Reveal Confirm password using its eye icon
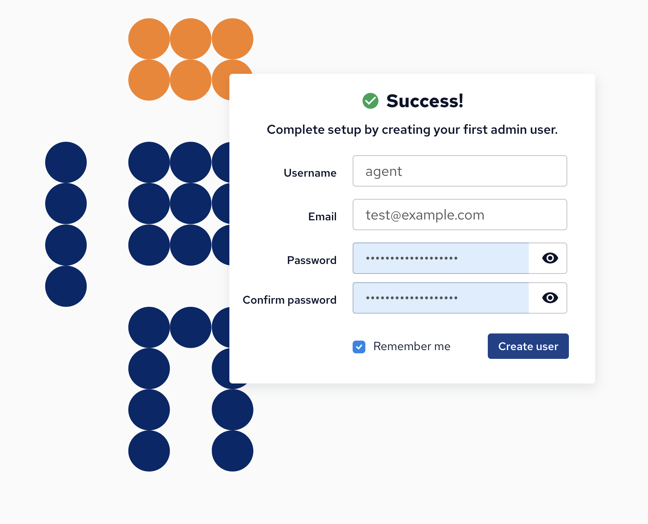The height and width of the screenshot is (524, 648). [550, 298]
